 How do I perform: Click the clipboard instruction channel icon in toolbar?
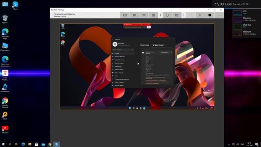tap(153, 15)
